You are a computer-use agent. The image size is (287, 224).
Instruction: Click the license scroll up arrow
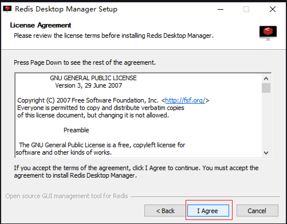click(266, 78)
